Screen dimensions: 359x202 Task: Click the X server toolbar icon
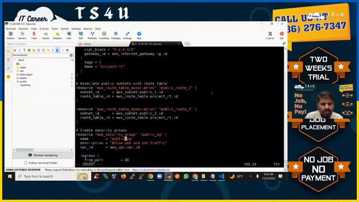click(x=270, y=35)
